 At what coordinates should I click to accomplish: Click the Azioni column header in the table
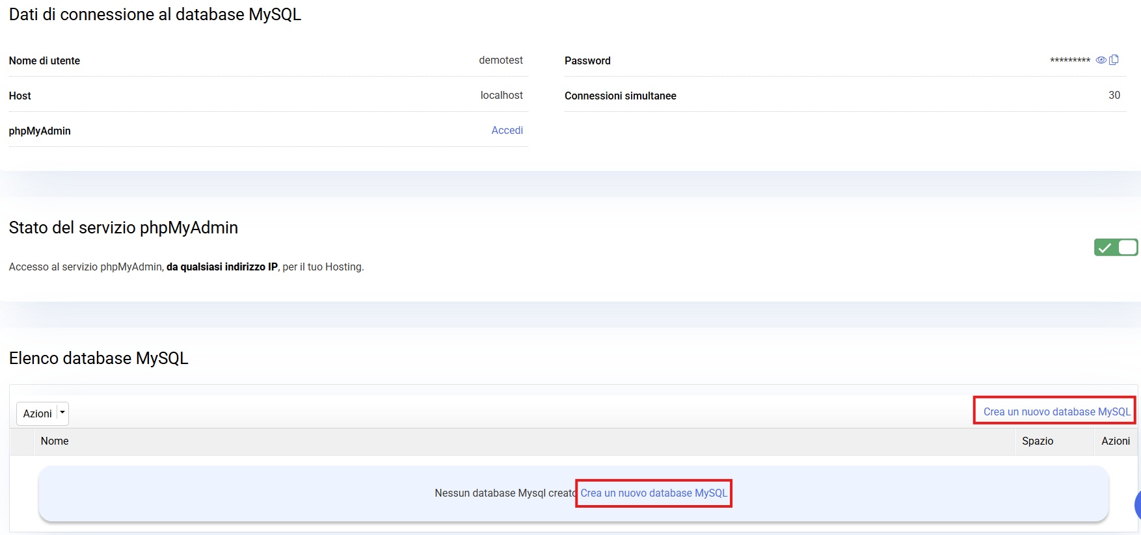(x=1115, y=441)
